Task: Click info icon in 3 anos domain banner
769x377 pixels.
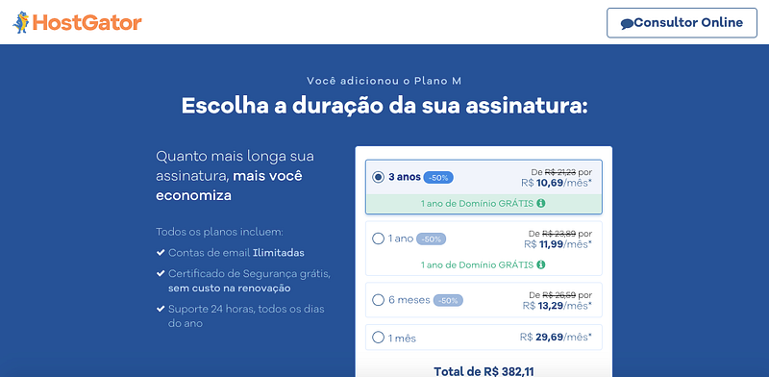Action: pyautogui.click(x=540, y=203)
